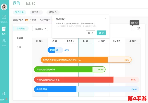Select the 全部 filter
This screenshot has height=103, width=148.
[19, 47]
